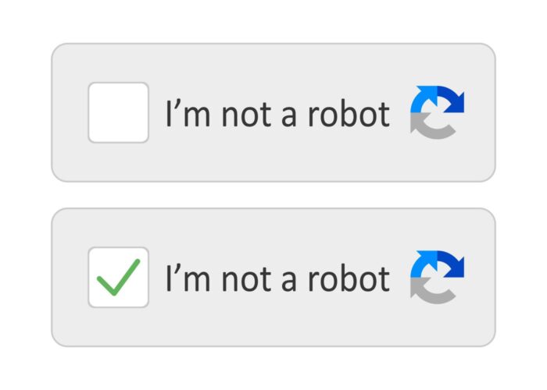The width and height of the screenshot is (547, 390).
Task: Click the 'I'm not a robot' label in bottom panel
Action: pos(277,278)
